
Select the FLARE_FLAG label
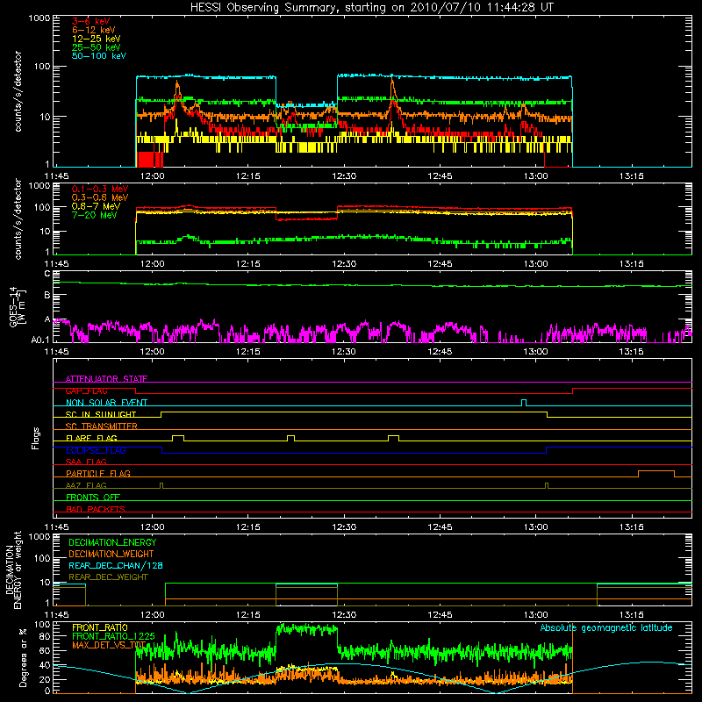pos(91,438)
